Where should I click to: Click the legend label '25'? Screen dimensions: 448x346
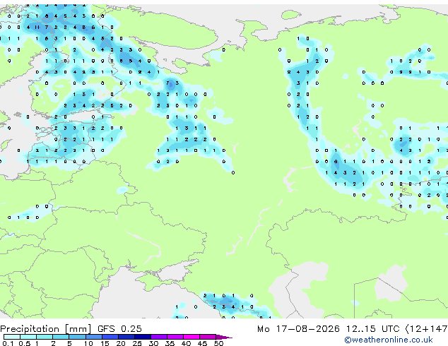(x=137, y=343)
